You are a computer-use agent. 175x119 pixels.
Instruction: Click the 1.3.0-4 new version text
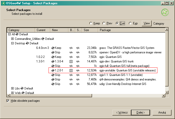click(59, 61)
